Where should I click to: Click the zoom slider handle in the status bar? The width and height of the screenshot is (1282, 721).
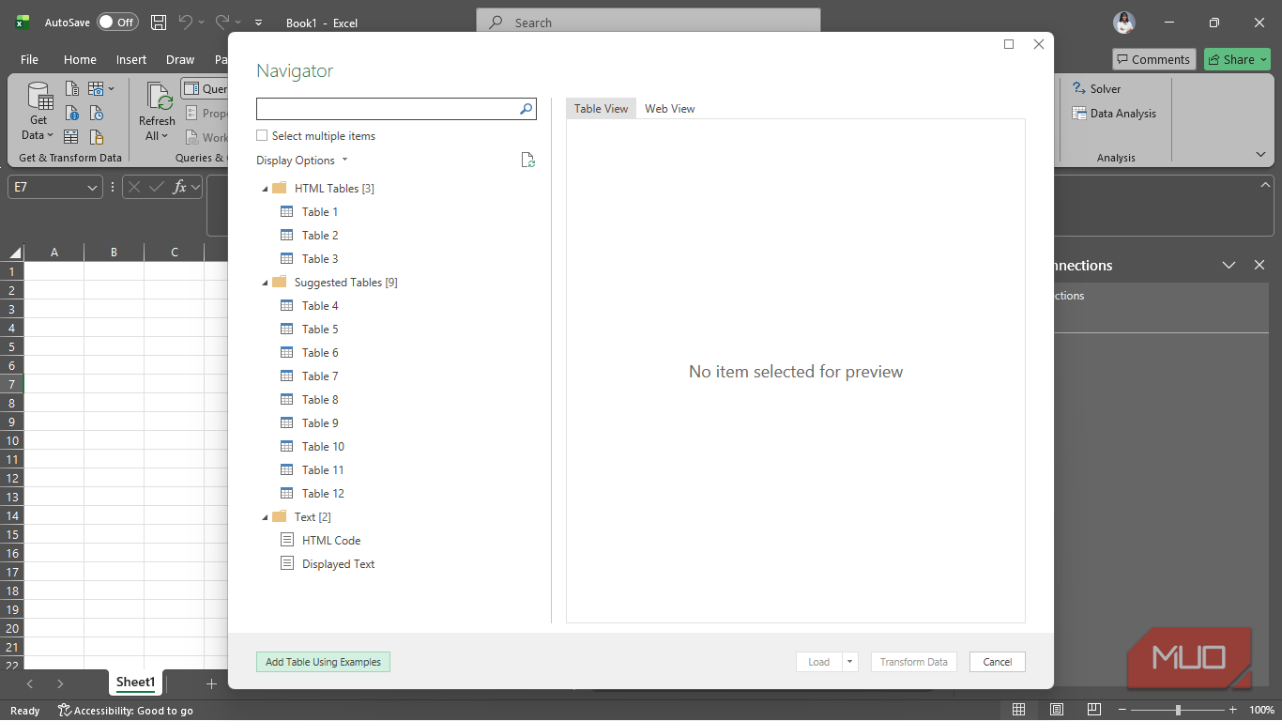(1178, 710)
